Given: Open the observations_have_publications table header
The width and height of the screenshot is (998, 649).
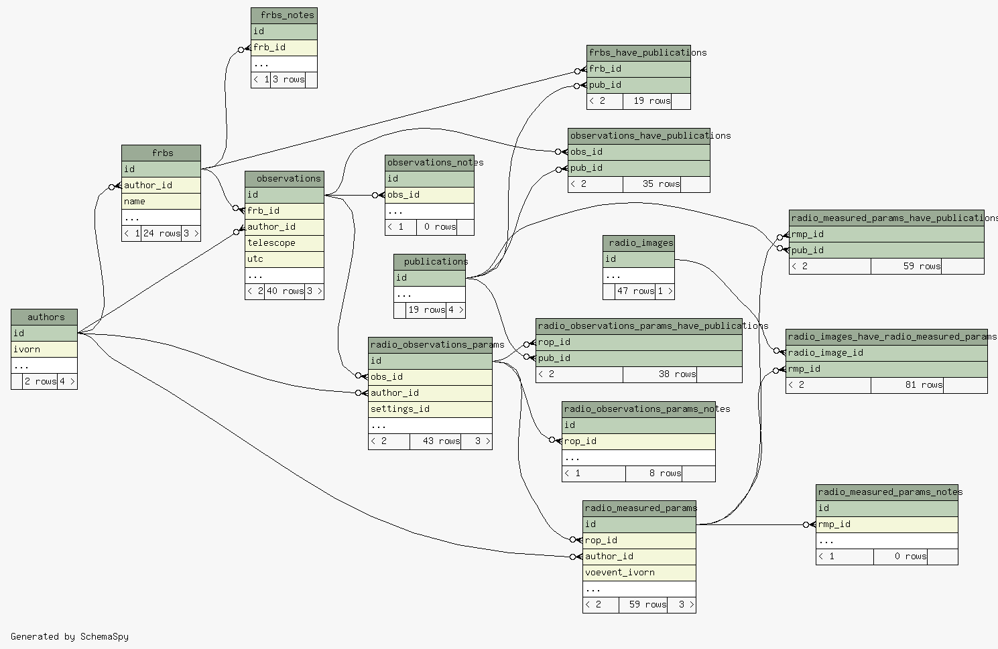Looking at the screenshot, I should click(x=639, y=136).
